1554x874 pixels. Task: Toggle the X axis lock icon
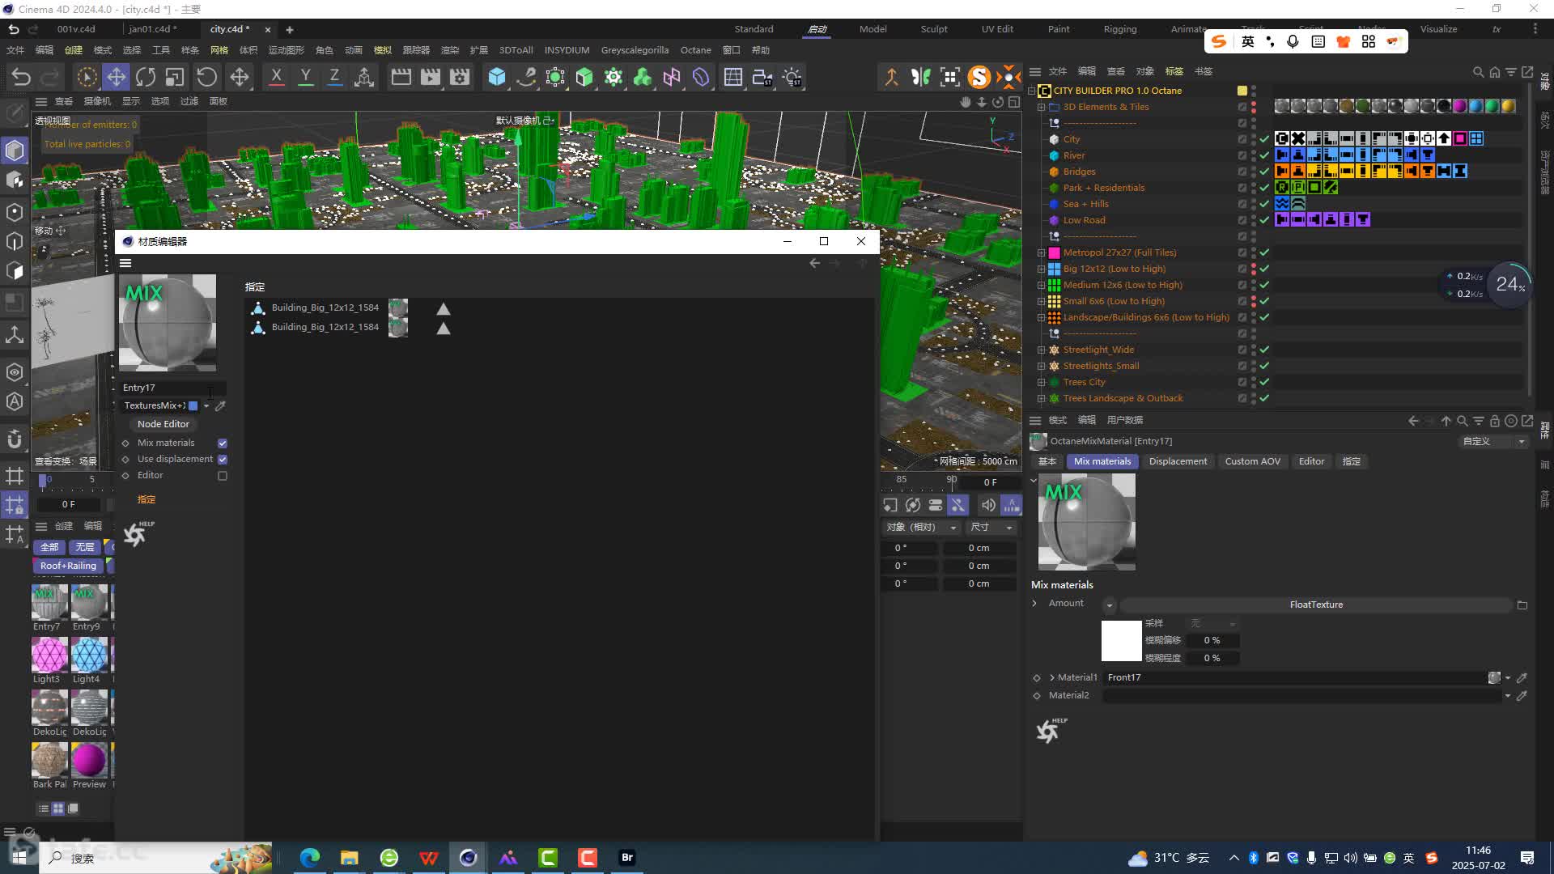click(x=276, y=77)
